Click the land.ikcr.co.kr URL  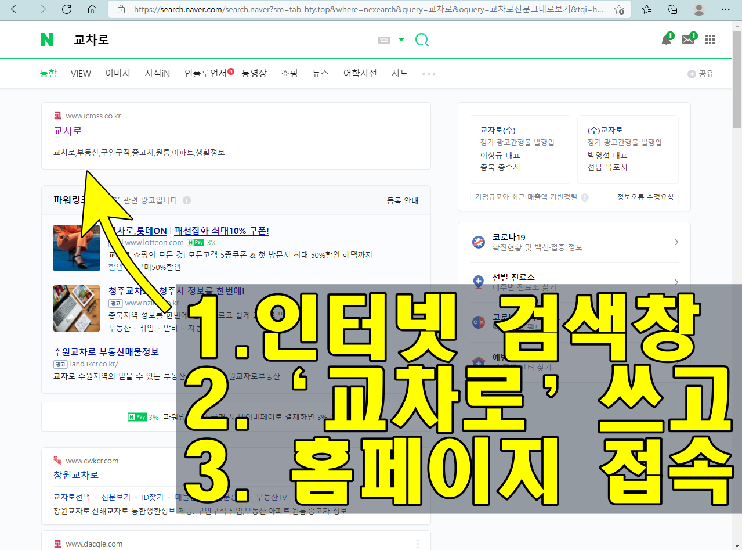coord(94,364)
